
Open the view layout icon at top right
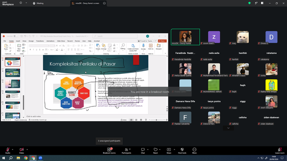pyautogui.click(x=262, y=3)
